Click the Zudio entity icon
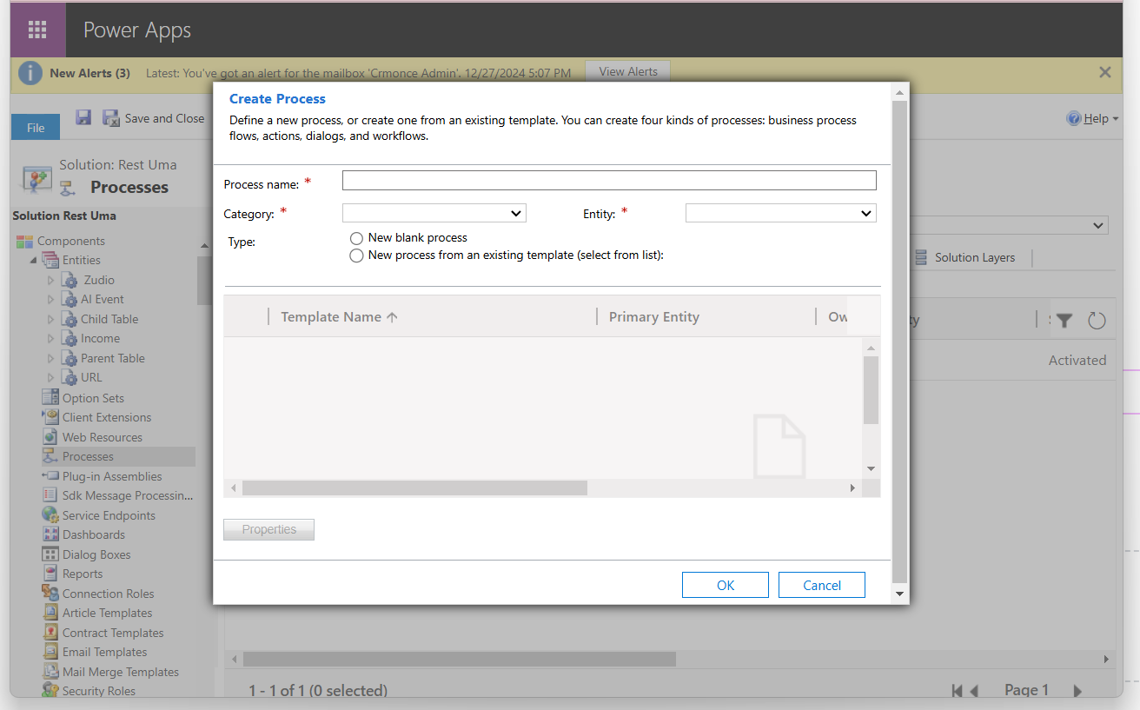 (x=70, y=280)
